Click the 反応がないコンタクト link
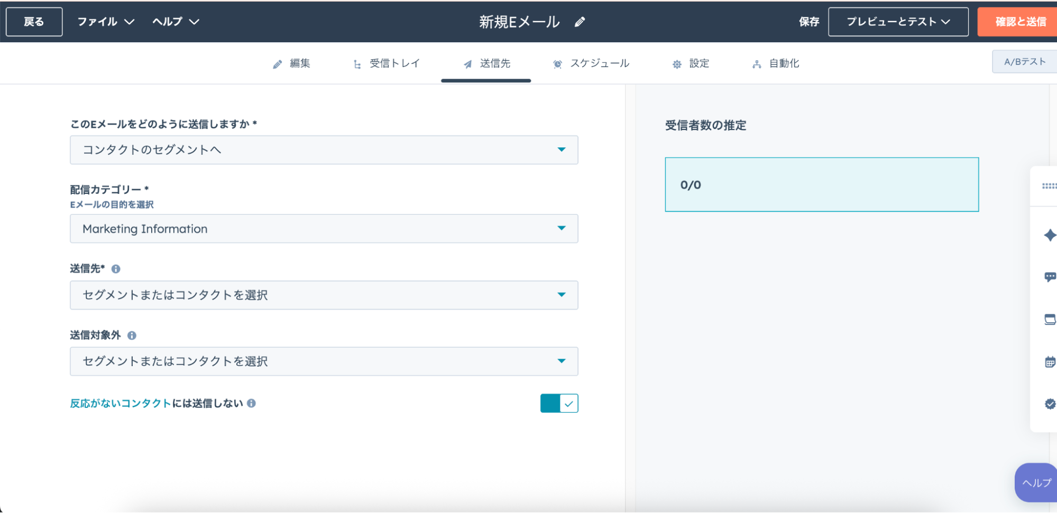 point(121,403)
